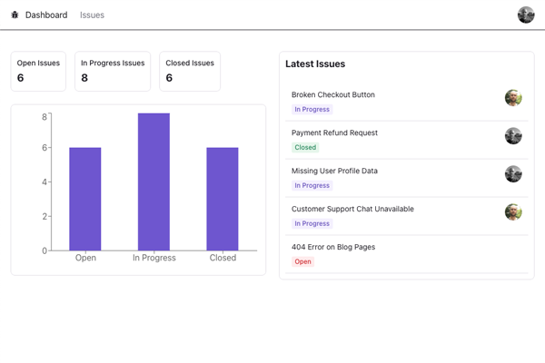Go to the Issues page
The width and height of the screenshot is (545, 363).
(x=92, y=15)
